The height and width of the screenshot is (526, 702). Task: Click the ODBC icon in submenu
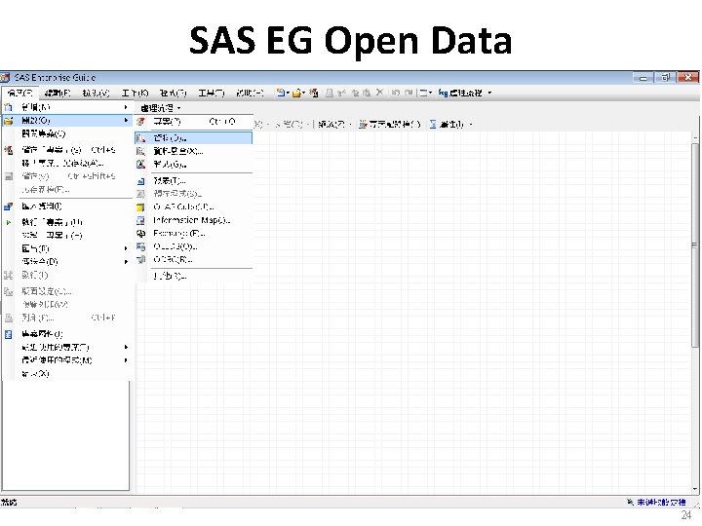(140, 259)
